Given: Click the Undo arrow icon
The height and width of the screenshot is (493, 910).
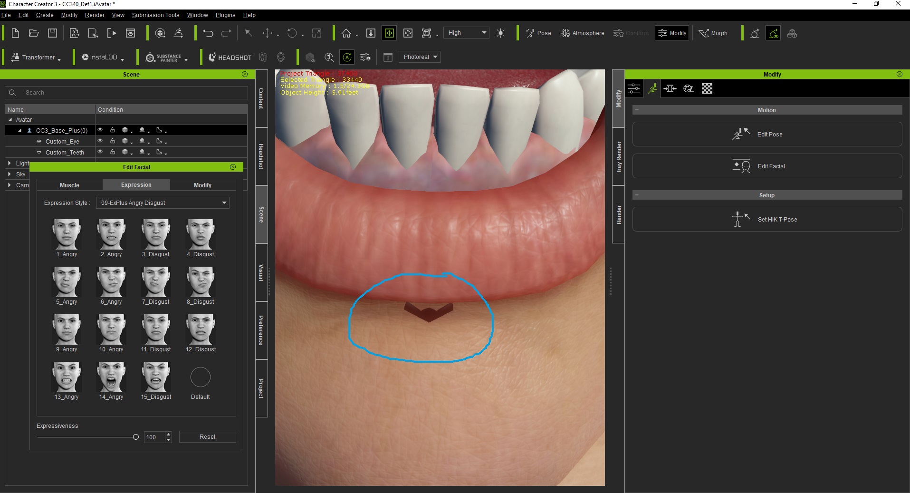Looking at the screenshot, I should coord(208,33).
